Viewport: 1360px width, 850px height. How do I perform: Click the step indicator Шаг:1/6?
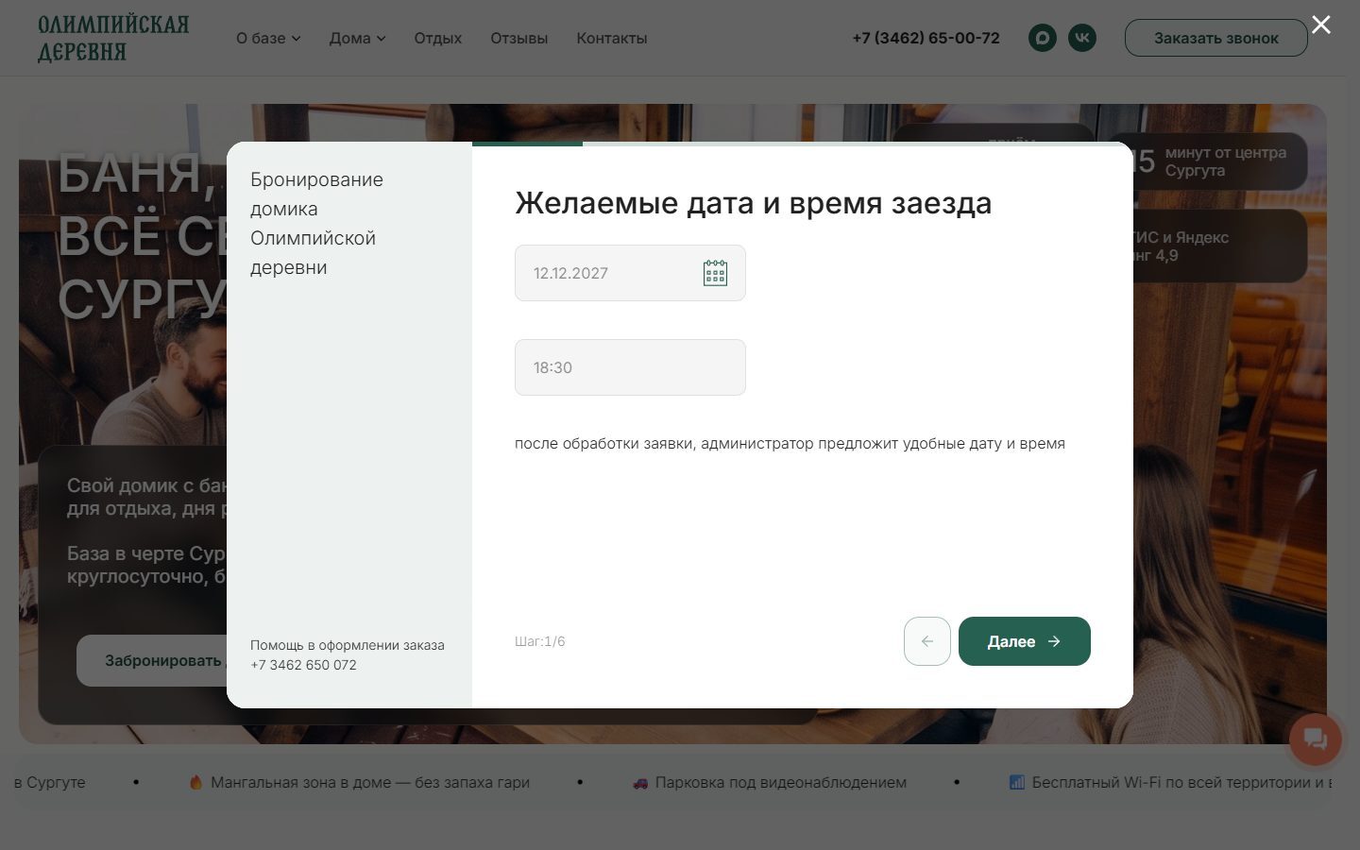[540, 641]
